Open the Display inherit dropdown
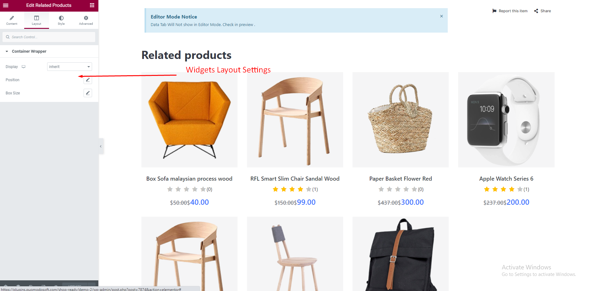Viewport: 597px width, 291px height. tap(69, 67)
